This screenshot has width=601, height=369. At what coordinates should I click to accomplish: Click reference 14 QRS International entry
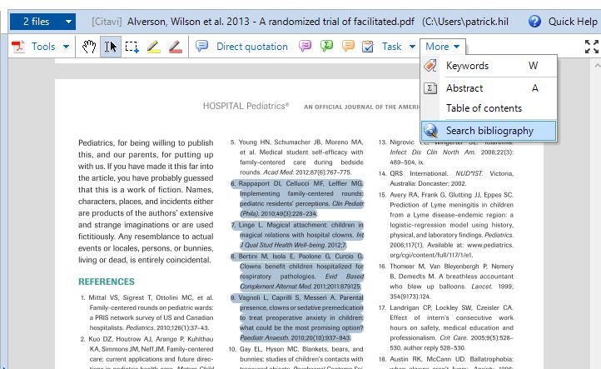pos(446,178)
